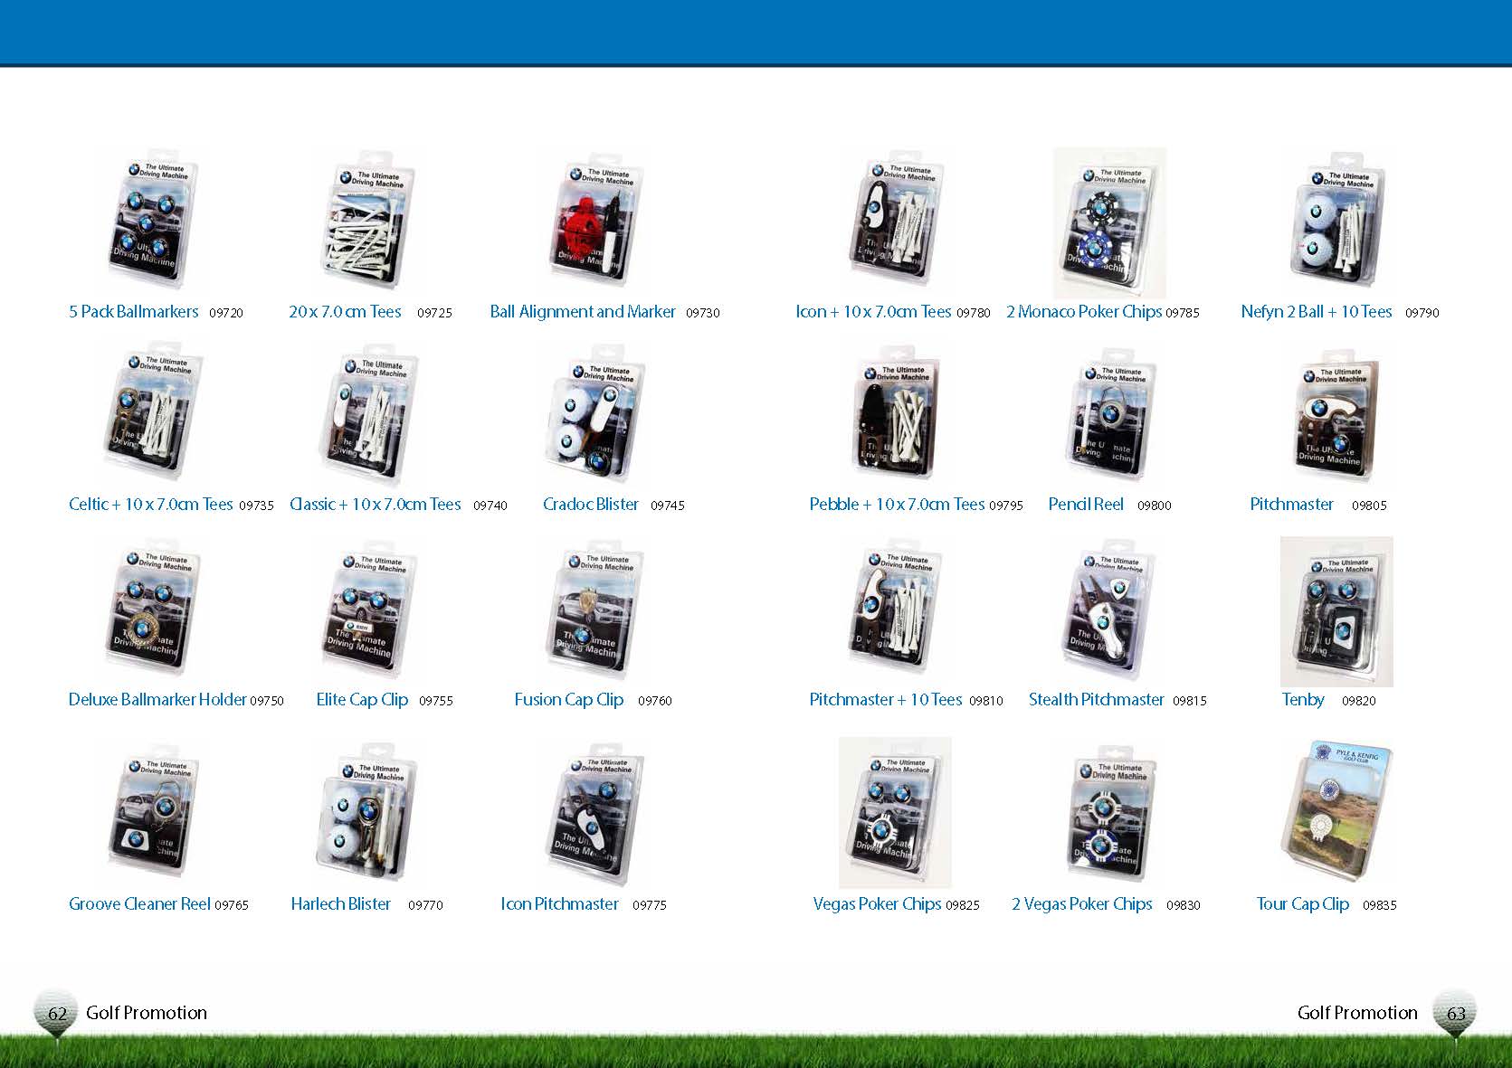Click the Stealth Pitchmaster package image
Viewport: 1512px width, 1068px height.
(x=1109, y=611)
